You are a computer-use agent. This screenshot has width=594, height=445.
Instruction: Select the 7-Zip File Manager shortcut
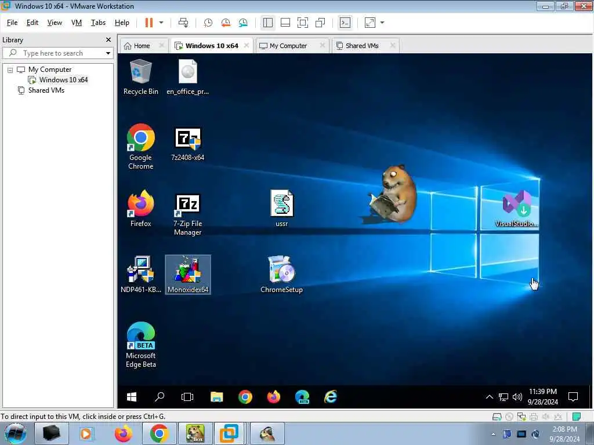tap(187, 214)
